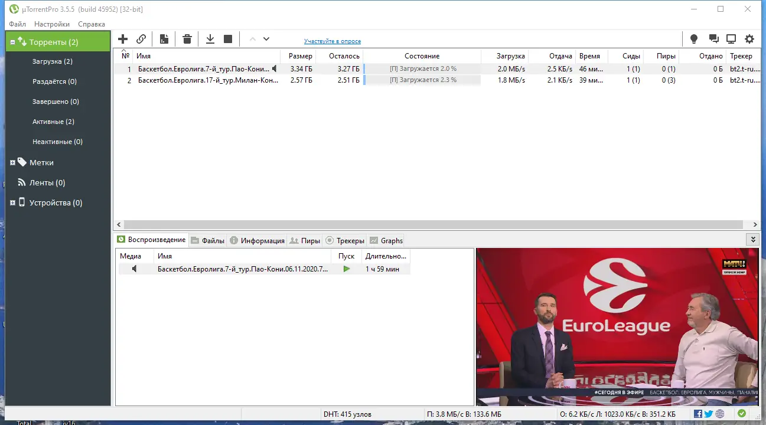Create a new torrent
Screen dimensions: 766x425
[164, 38]
